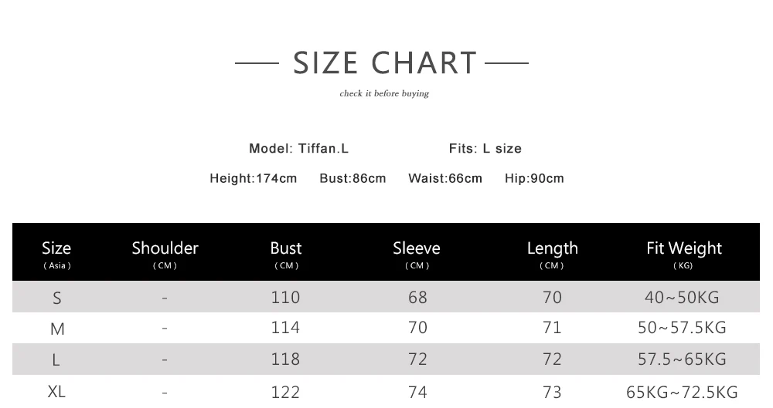Click the Length column header
This screenshot has height=408, width=773.
tap(552, 254)
